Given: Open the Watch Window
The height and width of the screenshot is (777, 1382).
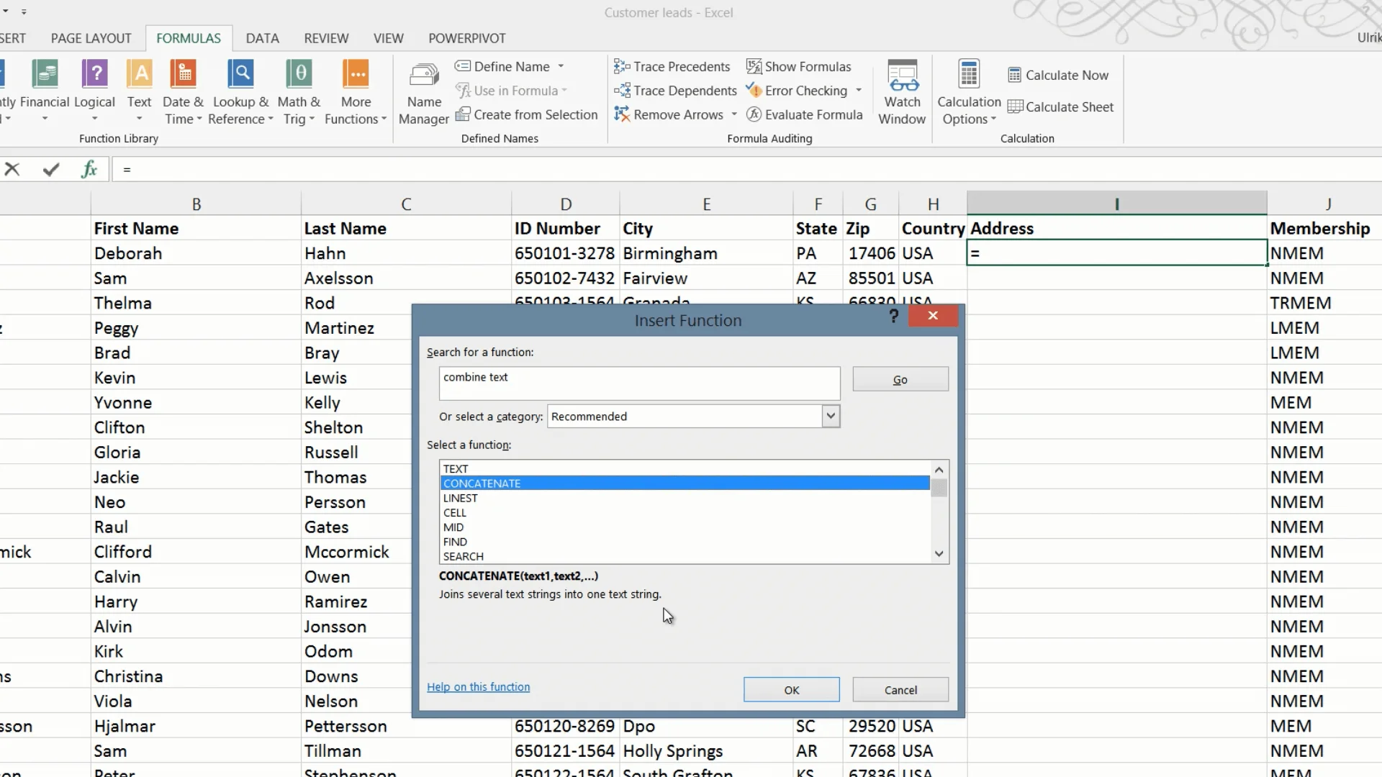Looking at the screenshot, I should click(x=902, y=92).
